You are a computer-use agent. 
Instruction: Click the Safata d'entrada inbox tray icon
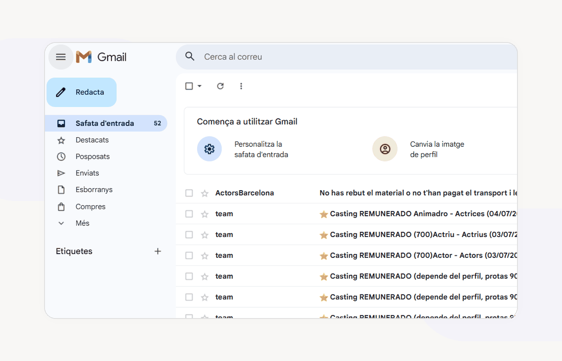click(61, 123)
